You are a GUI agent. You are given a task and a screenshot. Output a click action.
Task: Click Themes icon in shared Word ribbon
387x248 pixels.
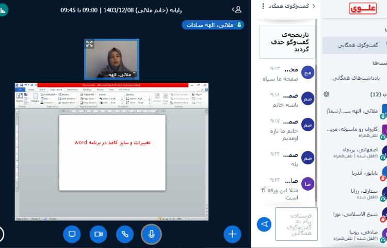tap(19, 98)
